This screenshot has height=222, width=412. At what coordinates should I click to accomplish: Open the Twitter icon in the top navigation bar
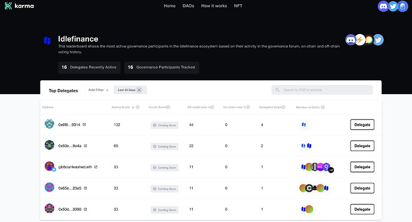pyautogui.click(x=393, y=7)
